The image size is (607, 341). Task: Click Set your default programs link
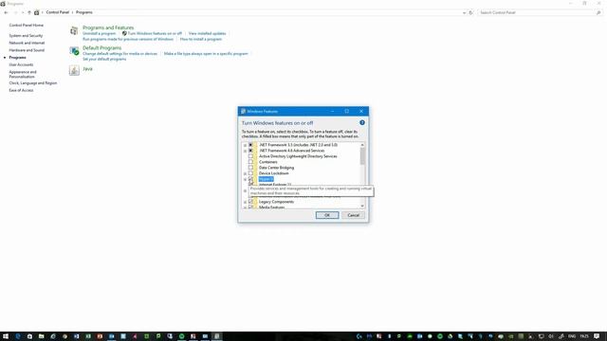[x=104, y=59]
